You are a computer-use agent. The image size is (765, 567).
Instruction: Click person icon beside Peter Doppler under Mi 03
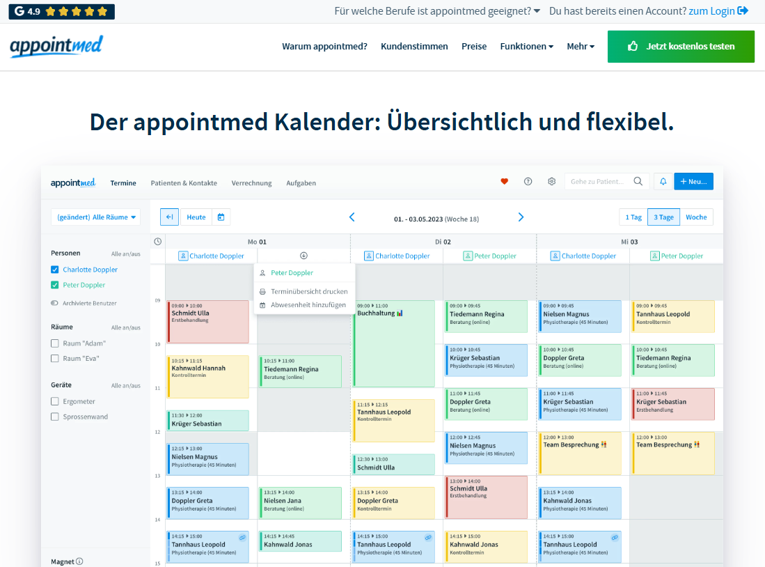[655, 256]
